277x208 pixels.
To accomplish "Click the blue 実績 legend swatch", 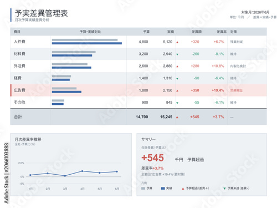I will (163, 189).
